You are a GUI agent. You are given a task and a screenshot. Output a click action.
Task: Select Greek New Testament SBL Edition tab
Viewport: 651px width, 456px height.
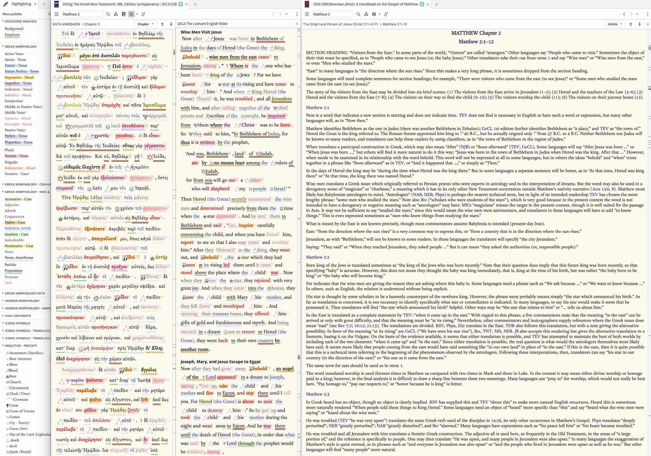click(120, 4)
